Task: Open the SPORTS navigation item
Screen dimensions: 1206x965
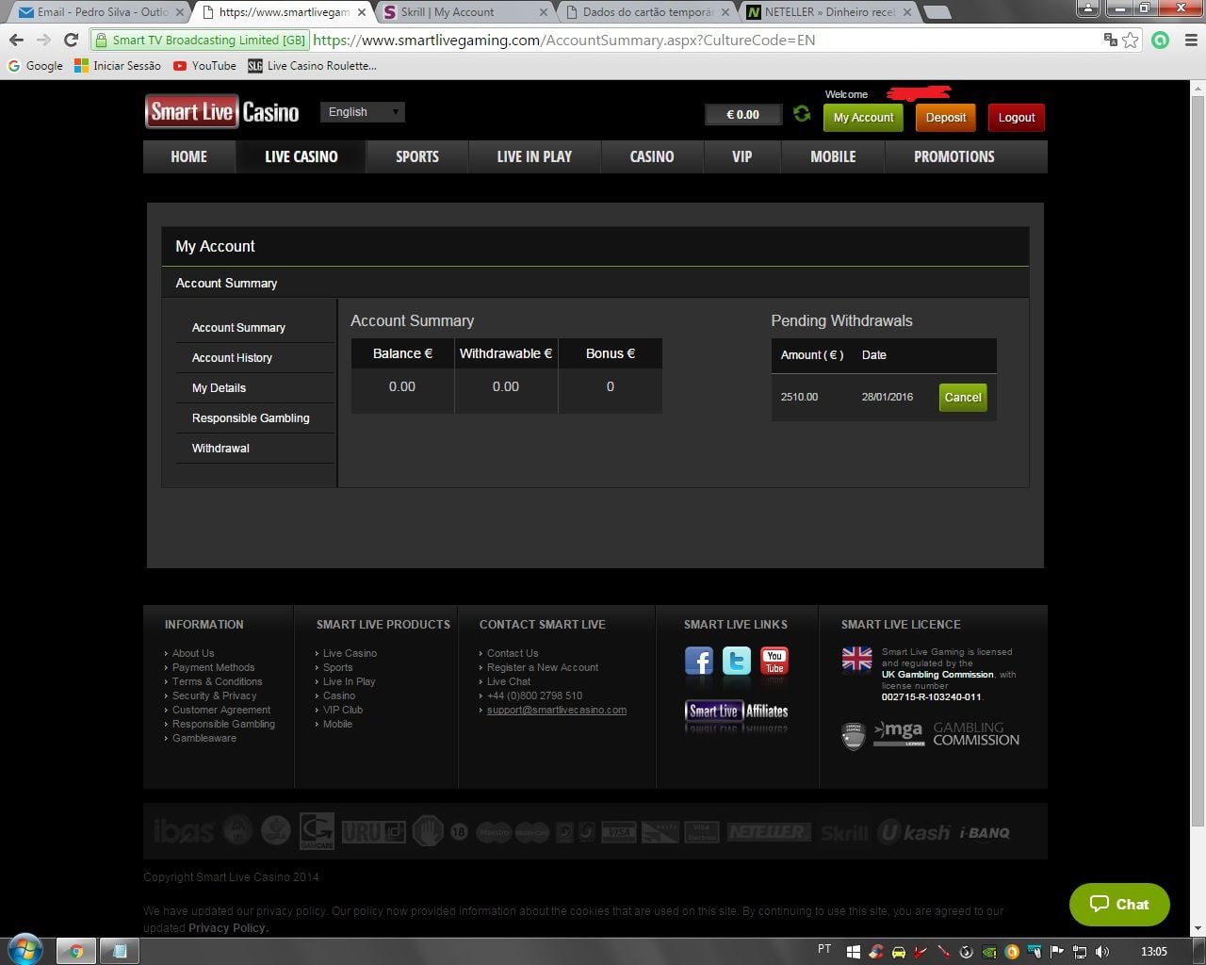Action: [417, 156]
